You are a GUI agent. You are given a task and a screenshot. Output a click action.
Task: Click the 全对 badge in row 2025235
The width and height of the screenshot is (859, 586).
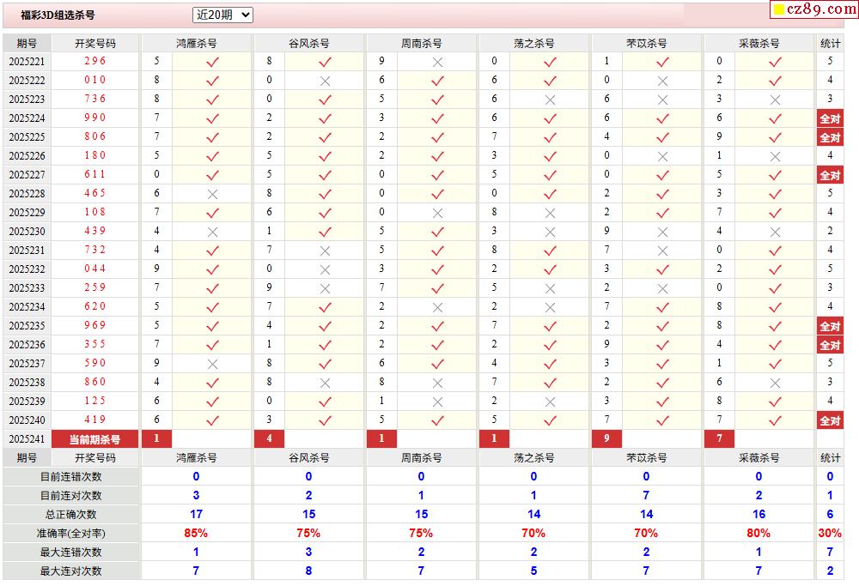(830, 326)
